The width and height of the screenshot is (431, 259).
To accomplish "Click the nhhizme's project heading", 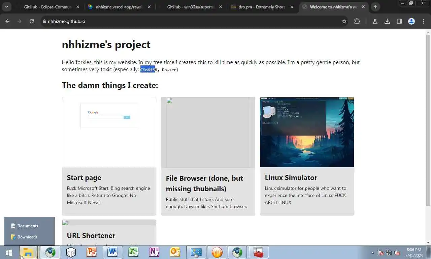I will (106, 45).
